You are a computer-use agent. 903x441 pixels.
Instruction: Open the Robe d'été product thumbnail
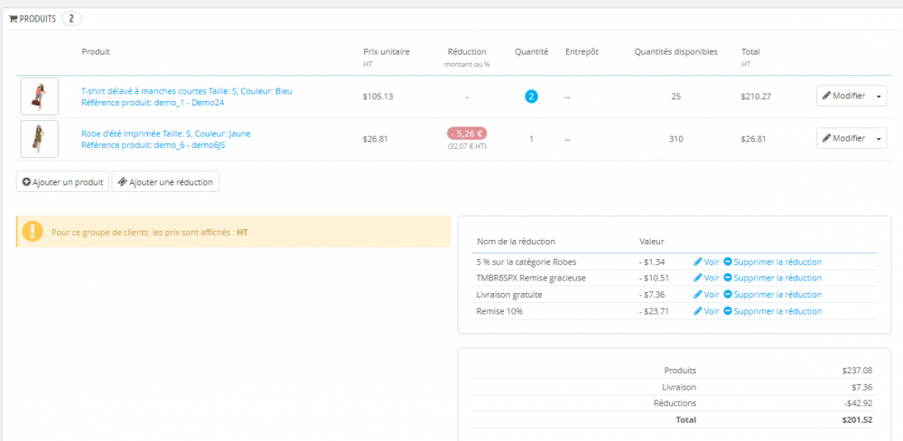pos(39,139)
